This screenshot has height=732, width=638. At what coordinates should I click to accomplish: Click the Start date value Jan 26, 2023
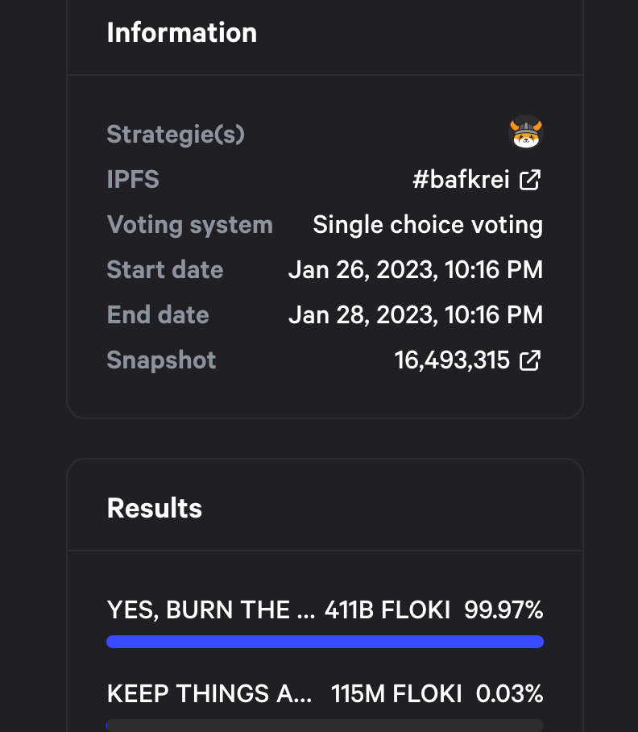pos(416,269)
